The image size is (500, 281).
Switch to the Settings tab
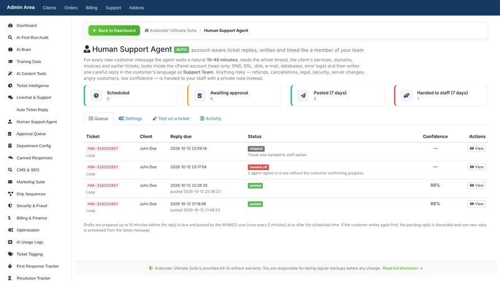[x=130, y=119]
